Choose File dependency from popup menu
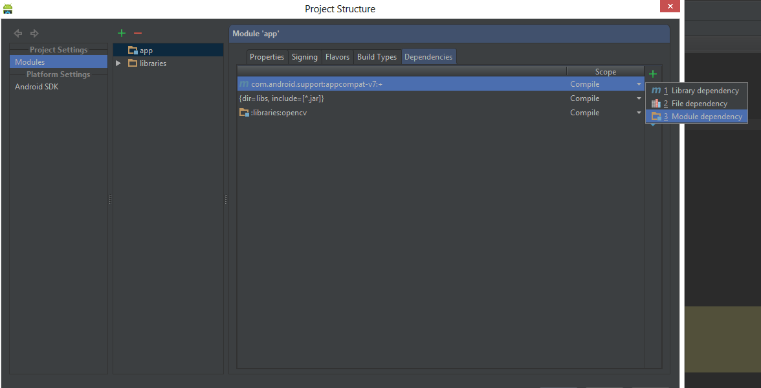Image resolution: width=761 pixels, height=388 pixels. 699,104
